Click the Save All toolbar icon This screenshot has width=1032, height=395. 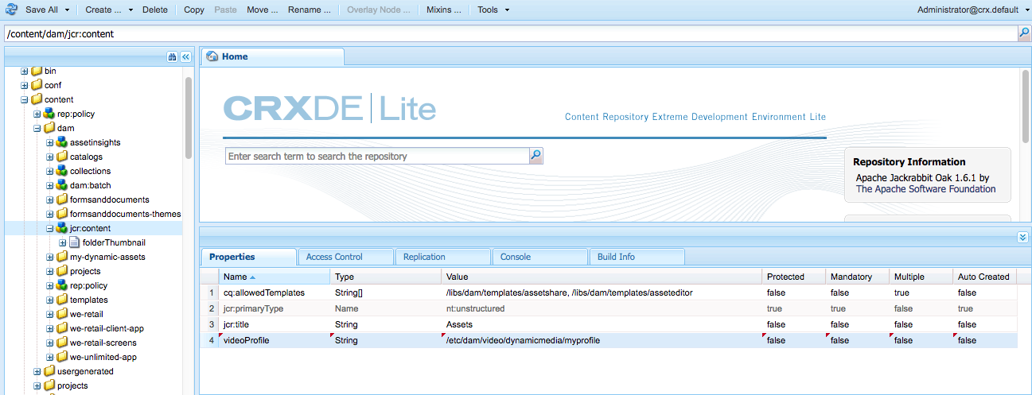12,10
